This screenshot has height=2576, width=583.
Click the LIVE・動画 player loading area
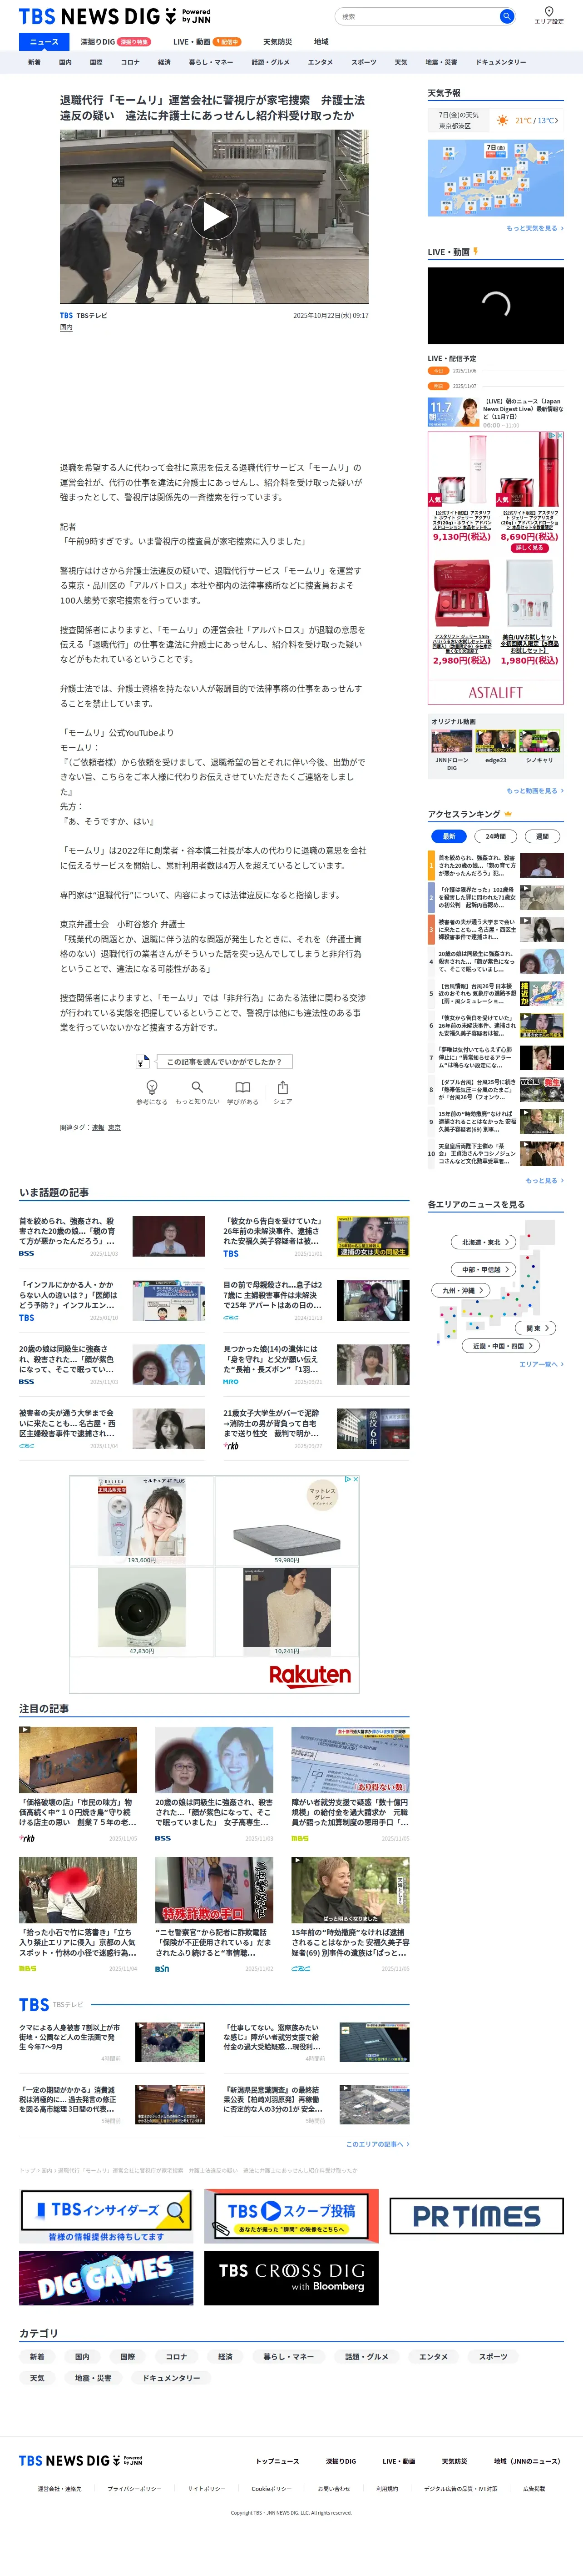pyautogui.click(x=495, y=305)
